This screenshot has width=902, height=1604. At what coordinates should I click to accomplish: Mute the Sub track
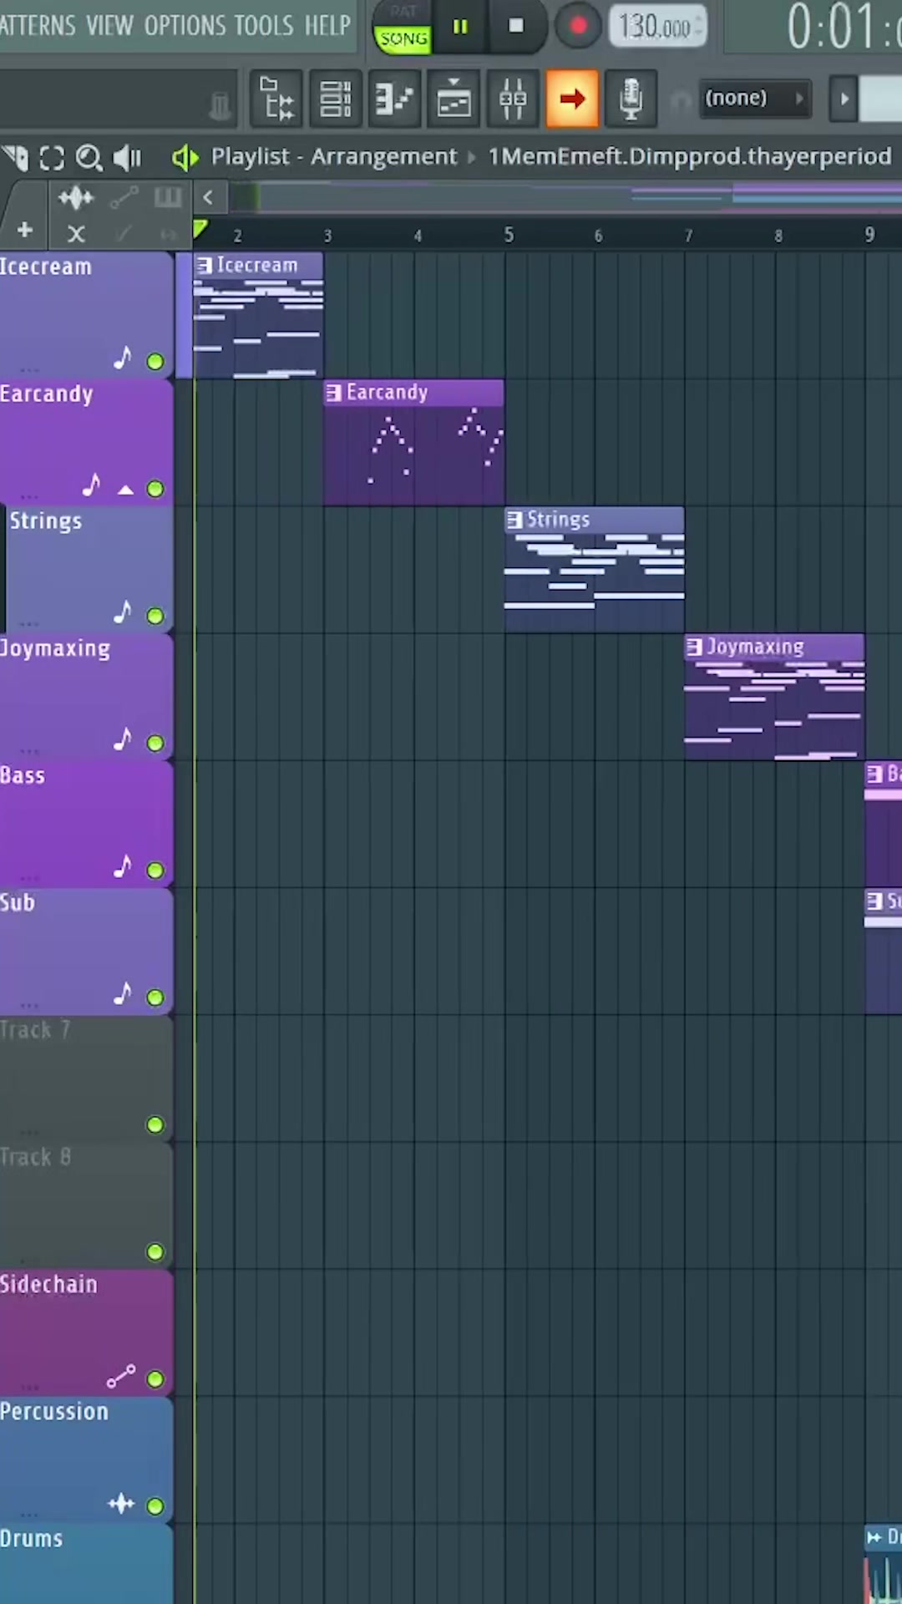(x=155, y=997)
